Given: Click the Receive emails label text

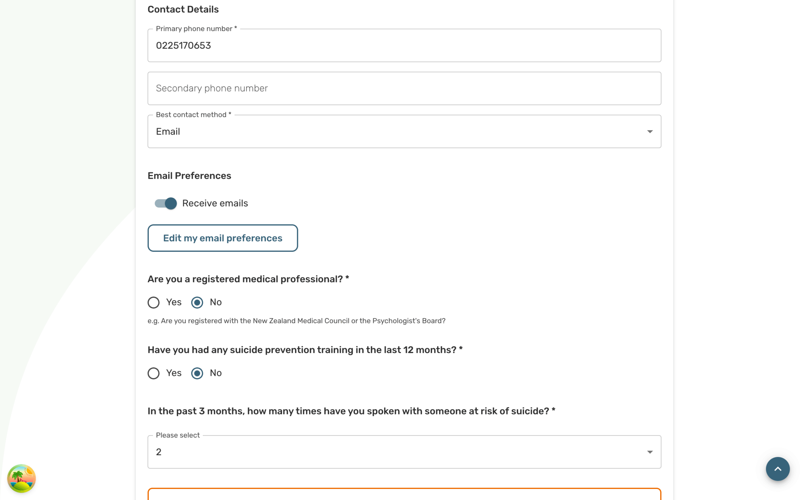Looking at the screenshot, I should (x=215, y=203).
